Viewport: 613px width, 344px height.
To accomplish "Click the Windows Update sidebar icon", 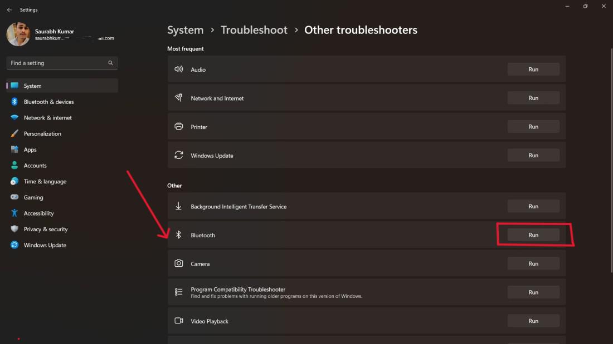I will (x=14, y=245).
